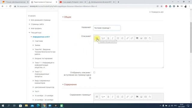
Task: Toggle Italic in Описание editor toolbar
Action: (x=112, y=38)
